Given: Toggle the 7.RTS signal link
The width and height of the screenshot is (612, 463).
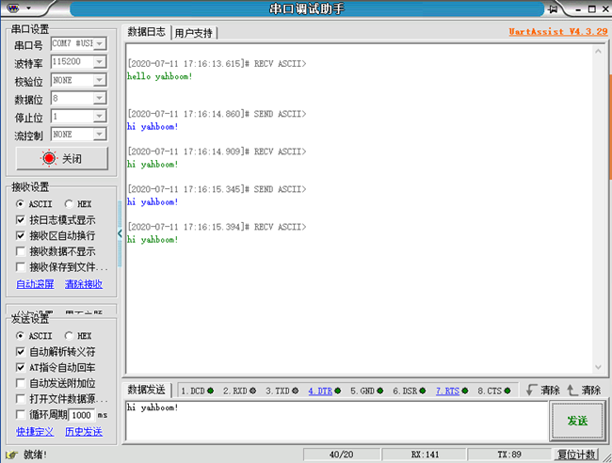Looking at the screenshot, I should (x=447, y=391).
